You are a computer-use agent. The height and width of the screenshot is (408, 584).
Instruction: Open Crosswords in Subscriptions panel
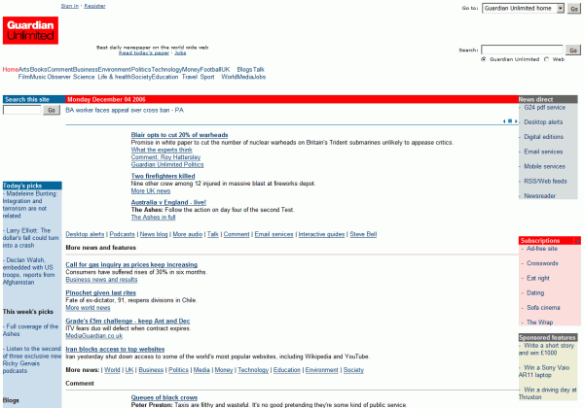click(542, 263)
